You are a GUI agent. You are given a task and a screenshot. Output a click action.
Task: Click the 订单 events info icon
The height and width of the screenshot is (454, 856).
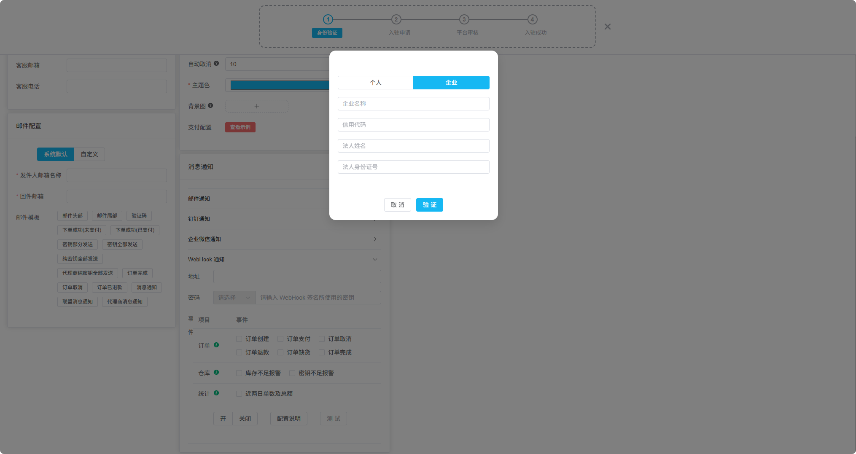216,345
